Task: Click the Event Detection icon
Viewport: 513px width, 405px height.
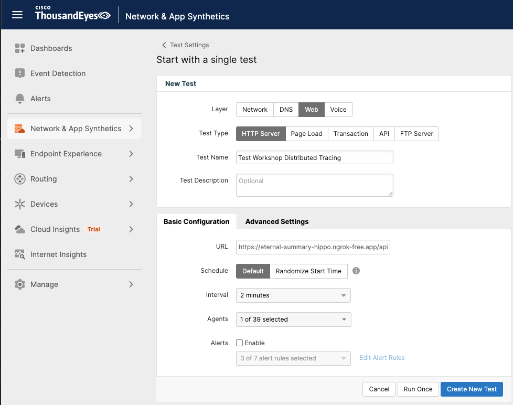Action: pyautogui.click(x=19, y=73)
